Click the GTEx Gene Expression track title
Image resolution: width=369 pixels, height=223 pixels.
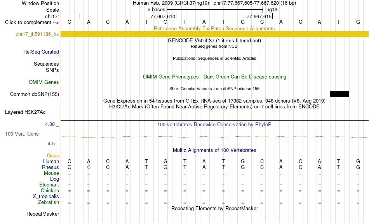pyautogui.click(x=214, y=101)
